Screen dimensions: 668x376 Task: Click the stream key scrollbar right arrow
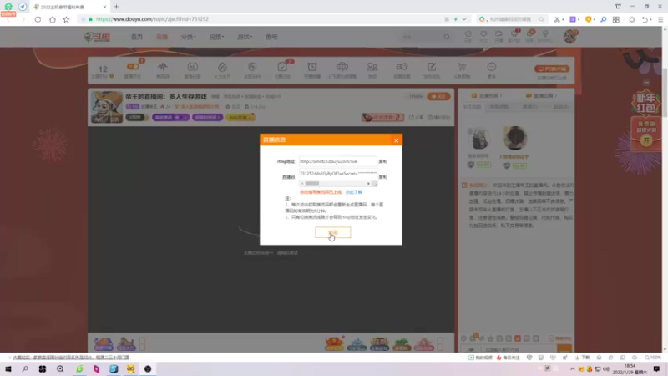click(368, 184)
